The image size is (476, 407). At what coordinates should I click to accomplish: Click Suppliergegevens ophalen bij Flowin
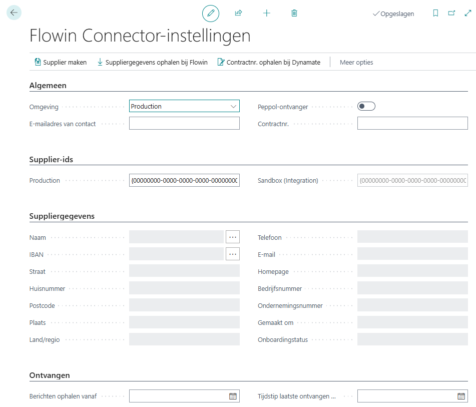152,63
